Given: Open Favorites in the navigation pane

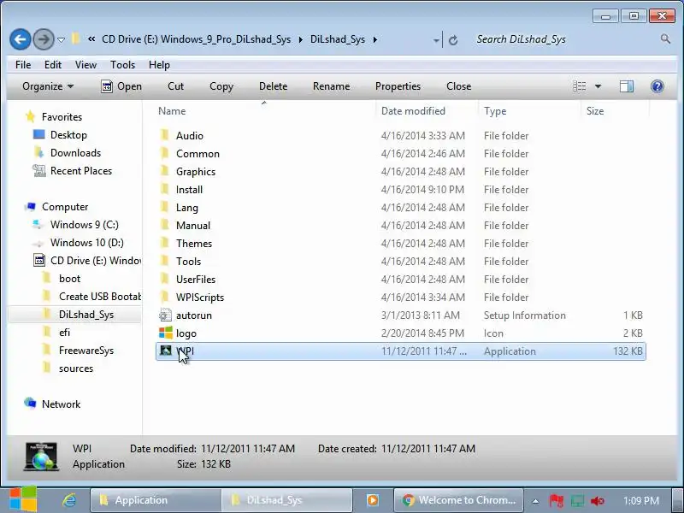Looking at the screenshot, I should 62,117.
